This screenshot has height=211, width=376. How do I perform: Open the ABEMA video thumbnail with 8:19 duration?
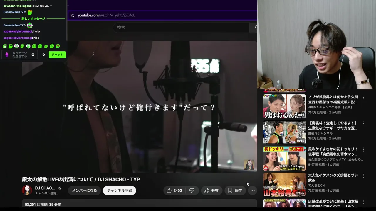[x=284, y=106]
